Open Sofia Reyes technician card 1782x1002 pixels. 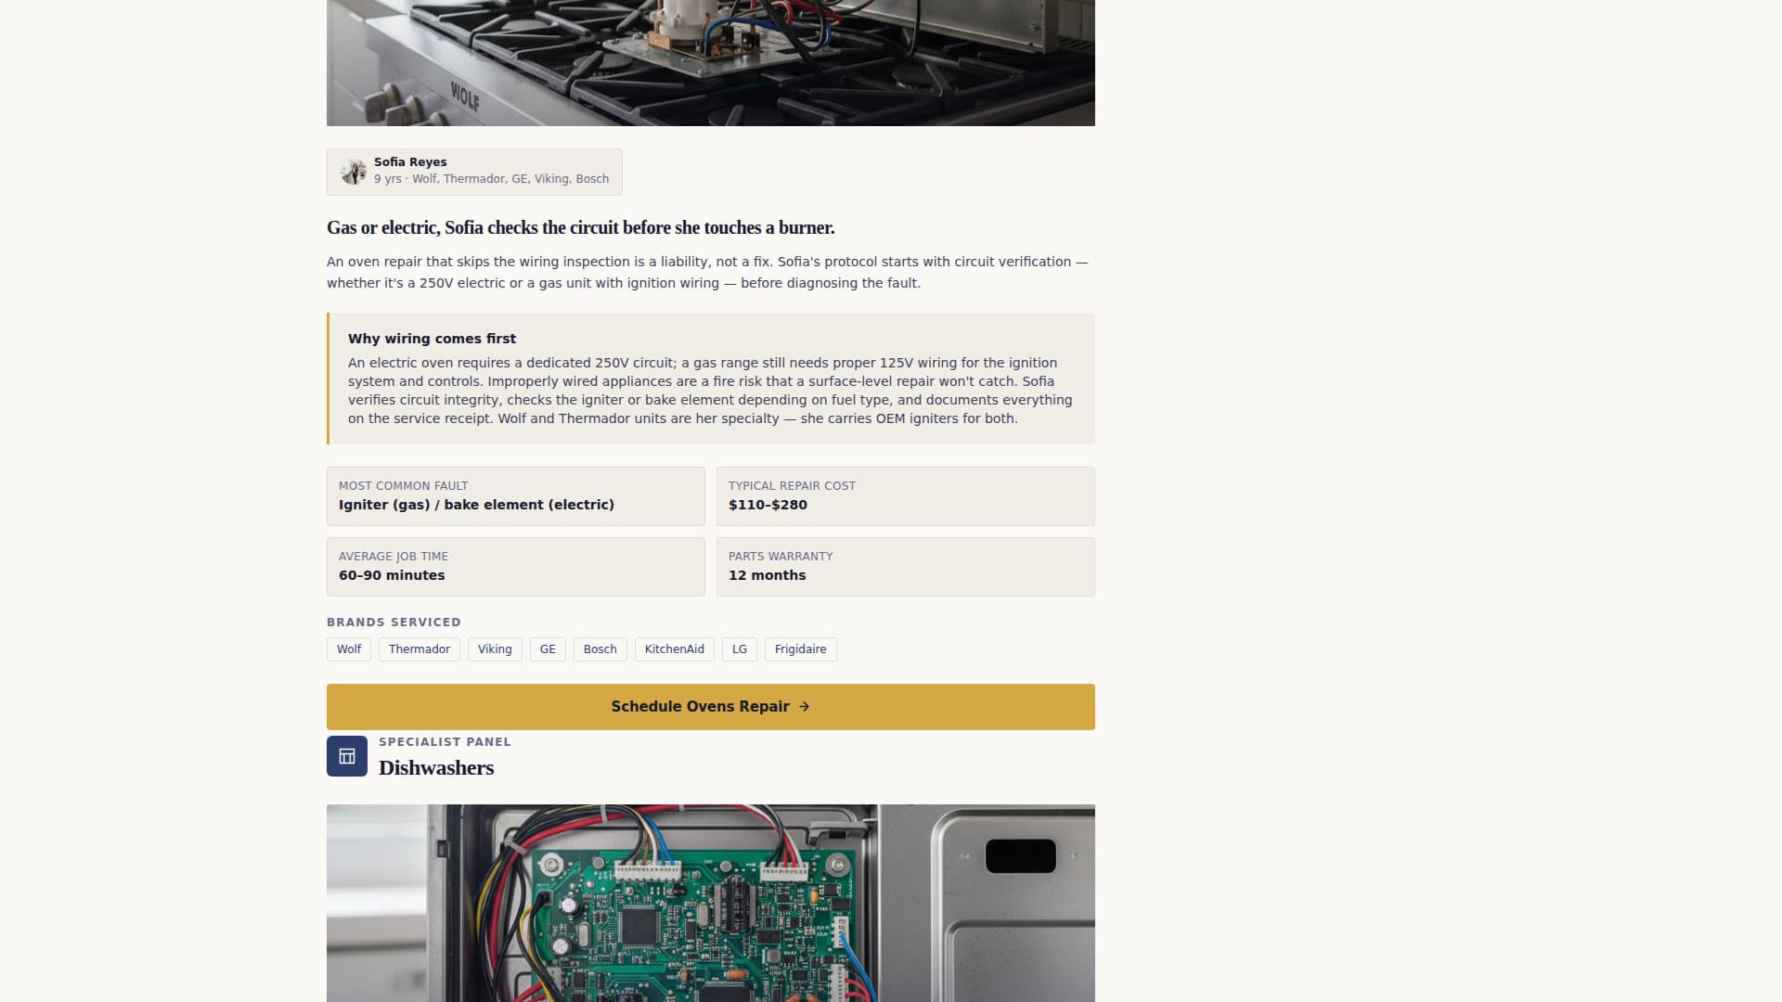(474, 172)
